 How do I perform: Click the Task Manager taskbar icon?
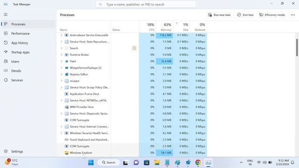208,162
